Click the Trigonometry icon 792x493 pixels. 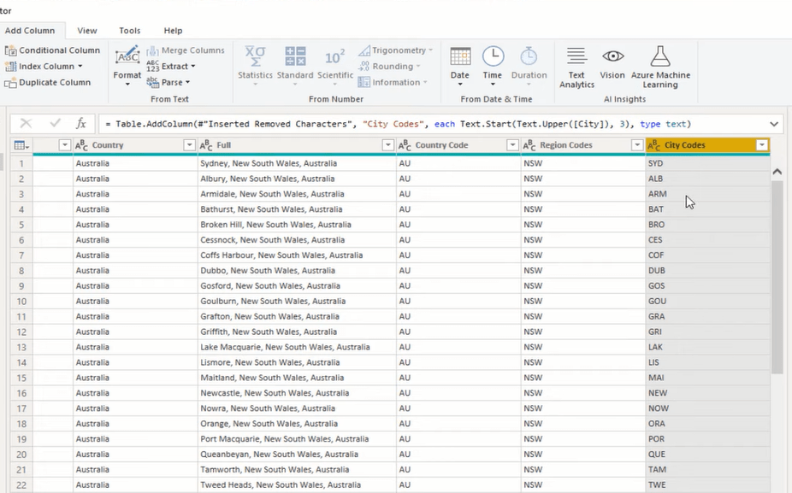(364, 50)
